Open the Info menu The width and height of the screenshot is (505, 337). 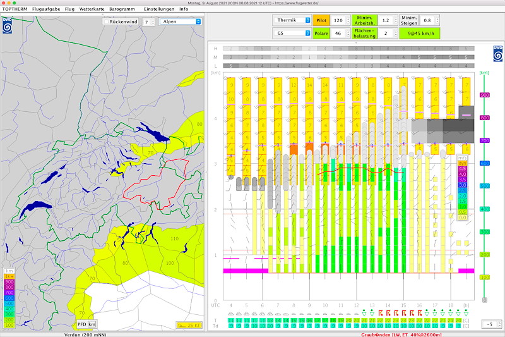click(x=184, y=9)
